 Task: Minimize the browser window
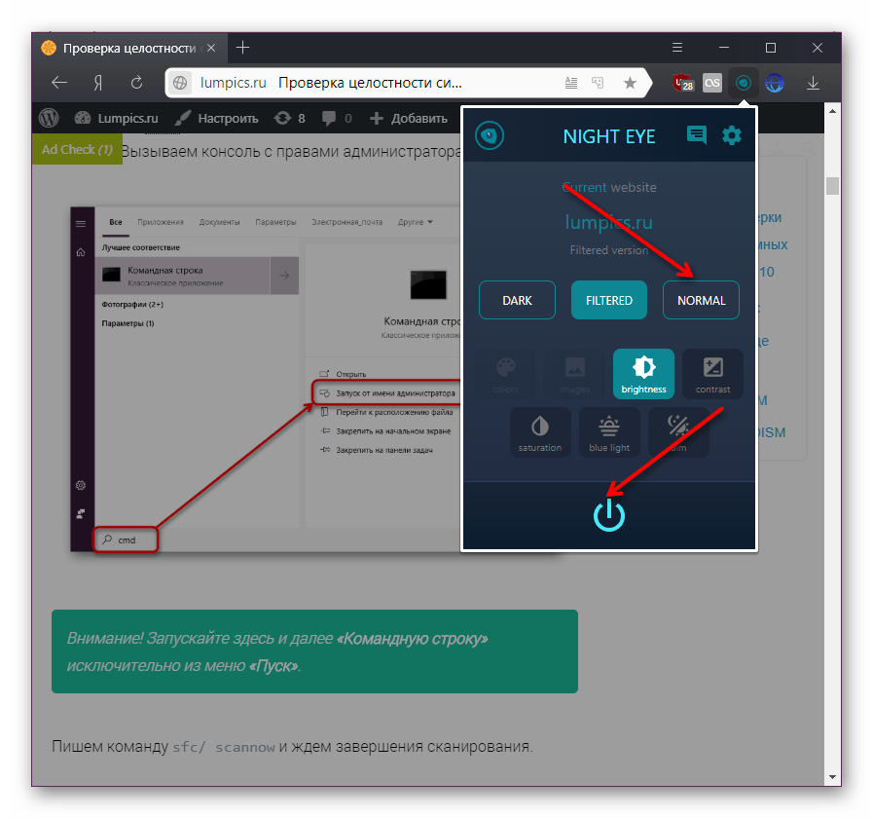(724, 48)
